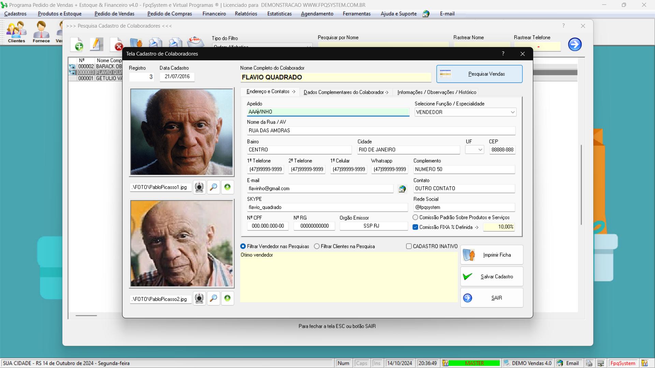Open Produtos e Estoque menu
This screenshot has height=368, width=655.
pyautogui.click(x=60, y=14)
